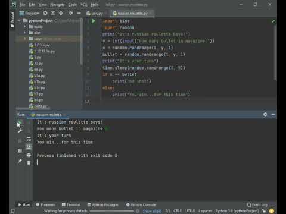Click the green Rerun button

20,123
